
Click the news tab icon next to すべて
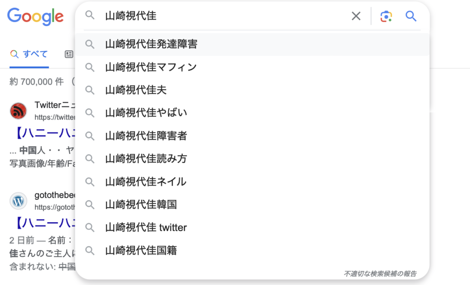click(x=69, y=55)
